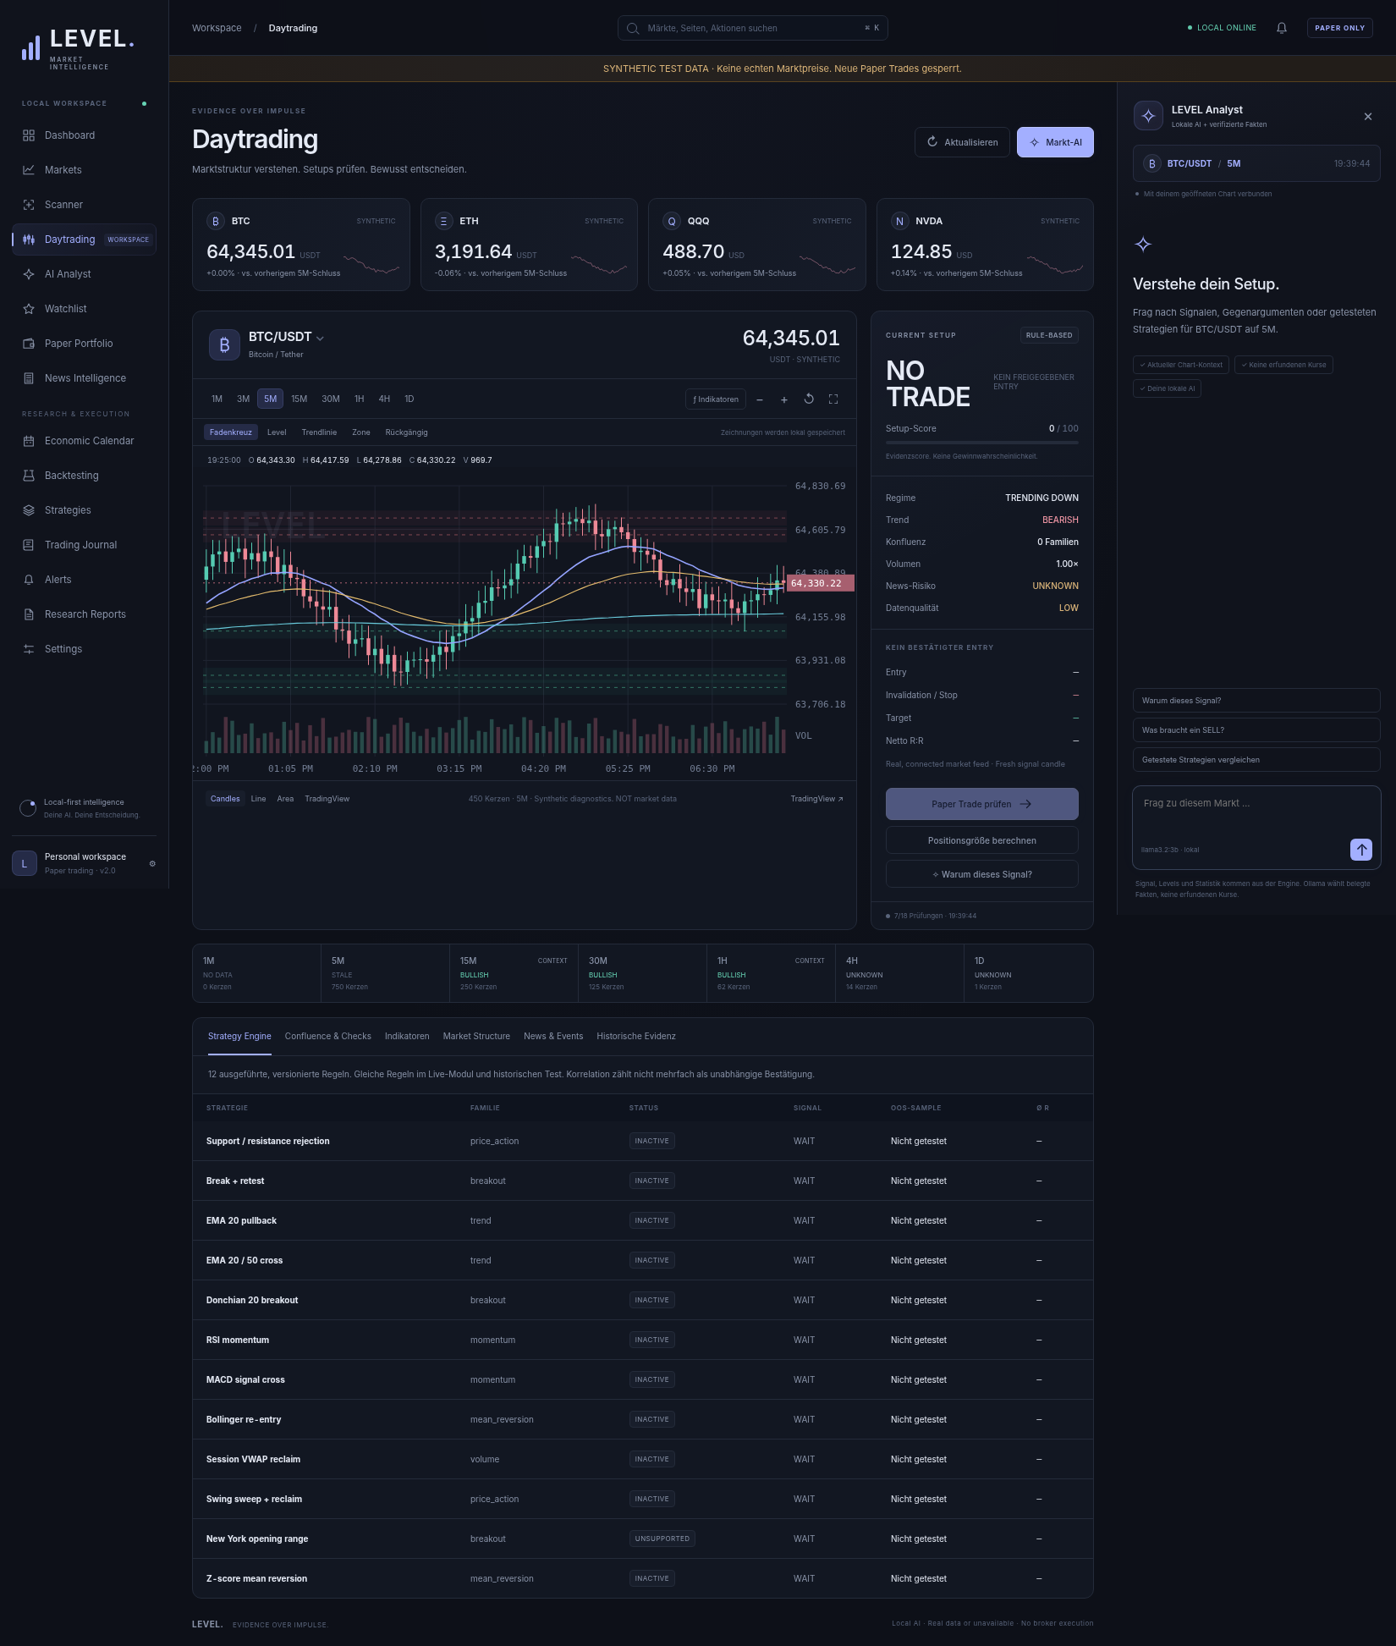Select the Zone drawing tool
This screenshot has width=1396, height=1646.
(361, 432)
